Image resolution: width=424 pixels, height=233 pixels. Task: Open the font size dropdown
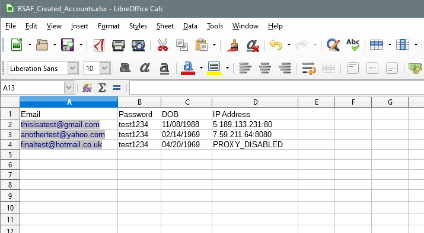coord(104,68)
